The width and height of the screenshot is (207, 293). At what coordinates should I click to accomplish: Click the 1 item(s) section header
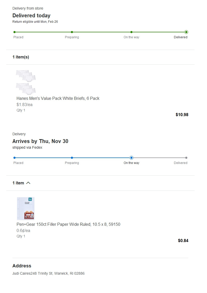[21, 57]
